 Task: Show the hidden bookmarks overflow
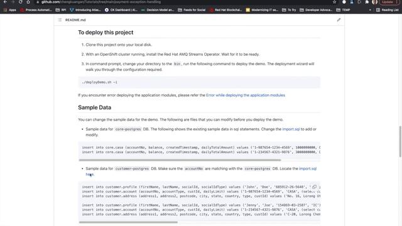(370, 10)
